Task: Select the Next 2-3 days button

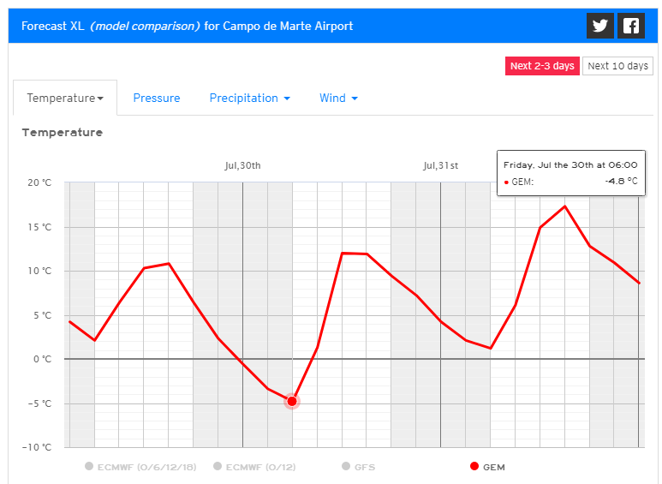Action: click(x=542, y=66)
